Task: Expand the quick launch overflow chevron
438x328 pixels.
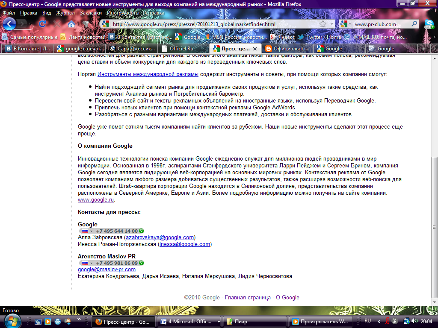Action: click(79, 319)
